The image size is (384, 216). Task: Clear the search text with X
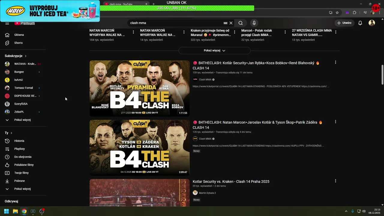tap(231, 23)
